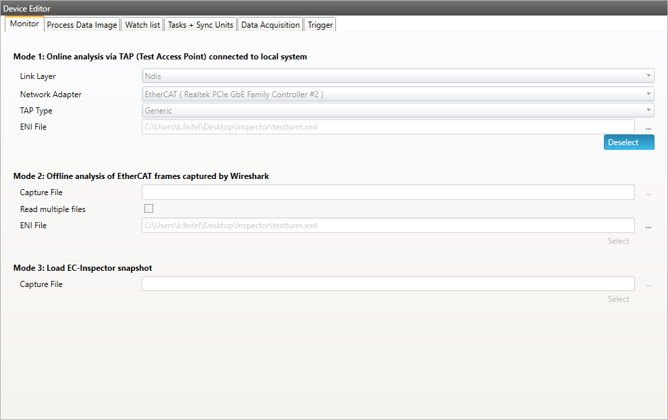Open the Network Adapter dropdown
The width and height of the screenshot is (668, 420).
397,94
